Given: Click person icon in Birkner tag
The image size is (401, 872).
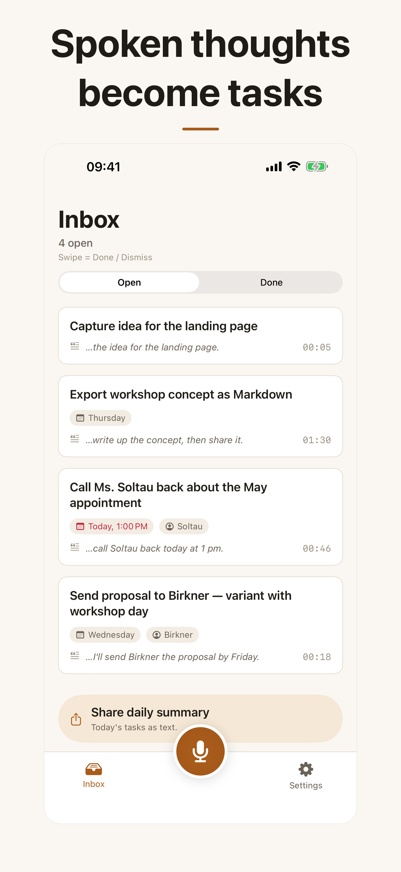Looking at the screenshot, I should pyautogui.click(x=156, y=635).
